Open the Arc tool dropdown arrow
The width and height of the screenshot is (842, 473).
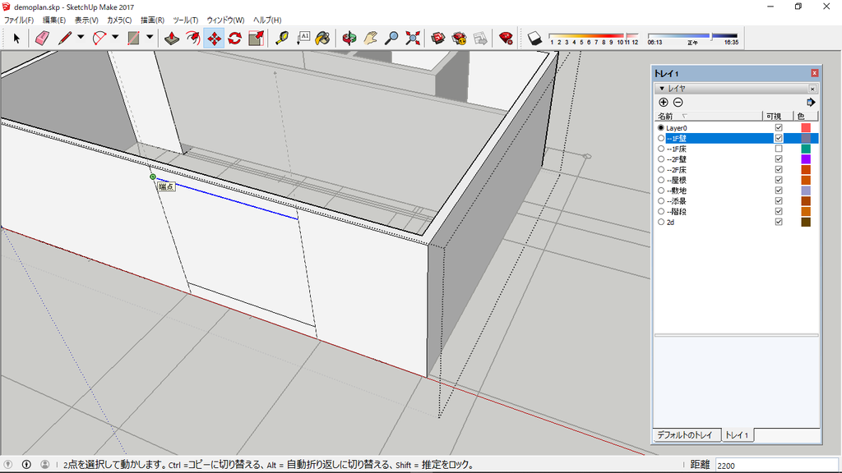[115, 38]
